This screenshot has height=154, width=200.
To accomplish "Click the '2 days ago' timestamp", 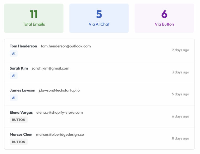I will click(180, 50).
